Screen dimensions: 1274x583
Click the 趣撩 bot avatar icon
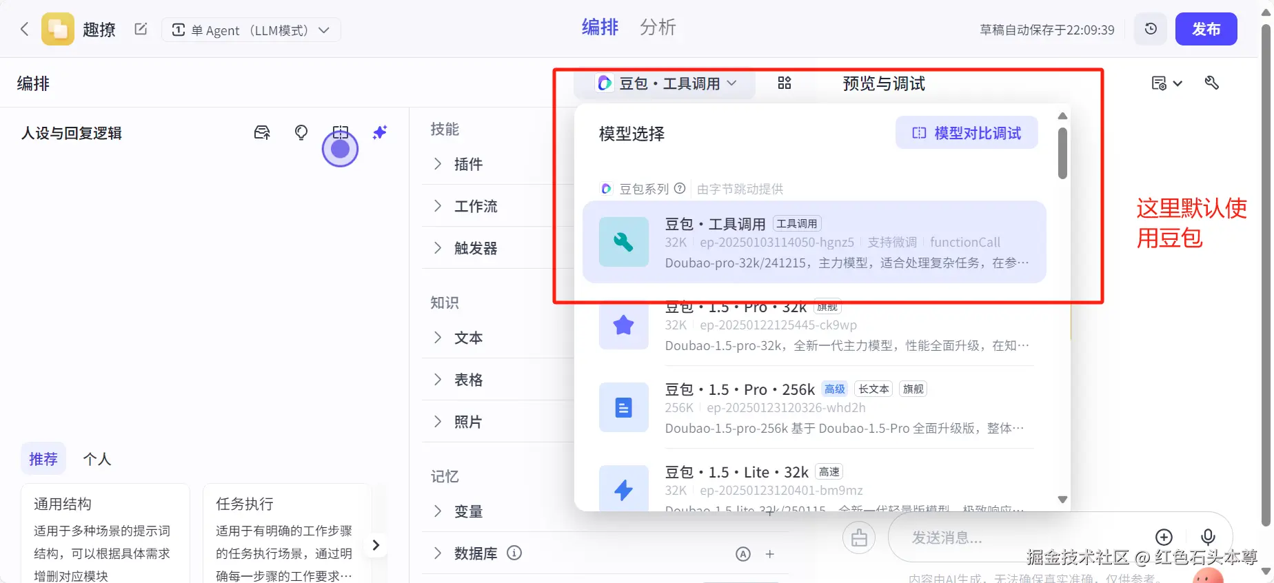[x=58, y=29]
